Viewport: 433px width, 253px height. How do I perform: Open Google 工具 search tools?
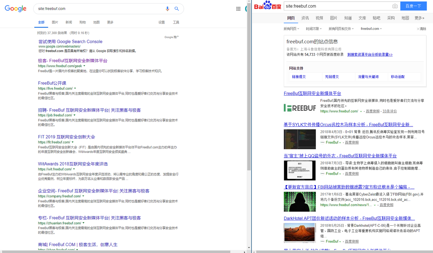tap(176, 22)
